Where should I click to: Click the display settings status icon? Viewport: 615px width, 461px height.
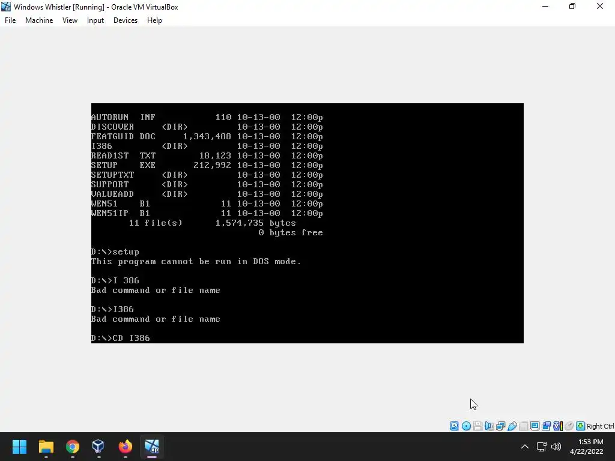tap(535, 426)
